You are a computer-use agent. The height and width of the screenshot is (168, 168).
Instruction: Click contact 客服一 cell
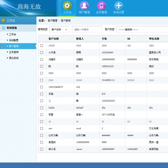coord(80,115)
